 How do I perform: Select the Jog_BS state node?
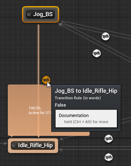coord(41,14)
